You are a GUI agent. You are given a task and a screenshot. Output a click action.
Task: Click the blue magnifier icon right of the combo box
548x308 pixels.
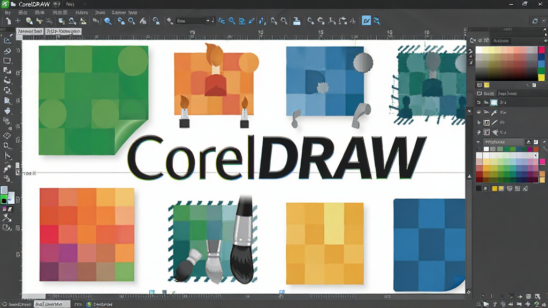[232, 21]
